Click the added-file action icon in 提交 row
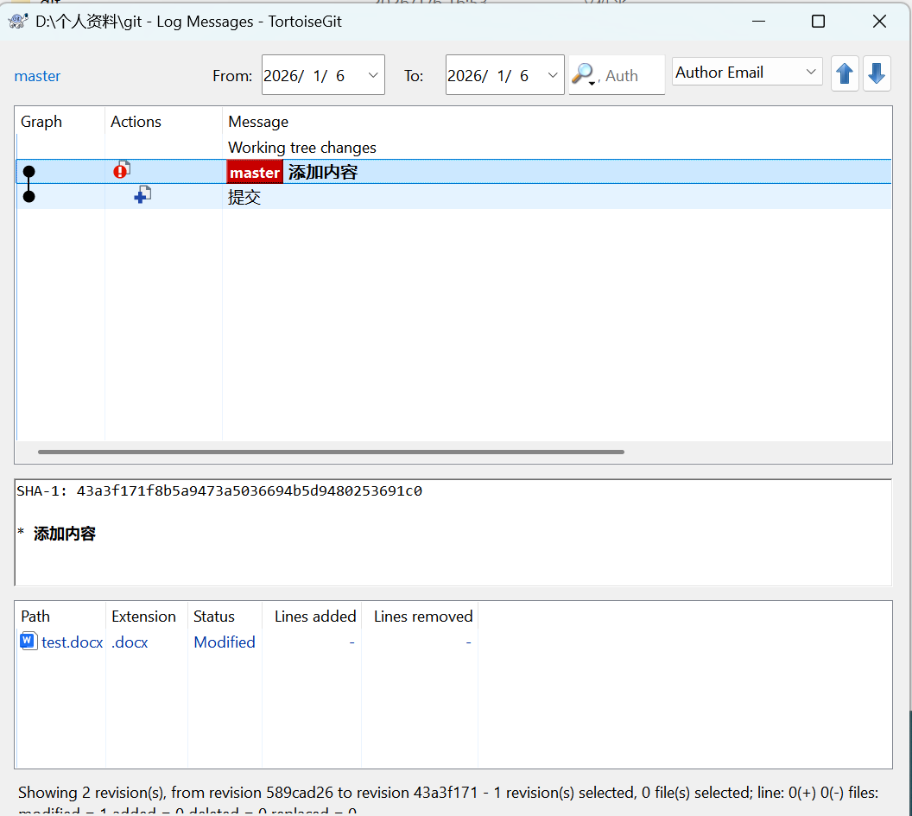This screenshot has height=816, width=912. [x=142, y=195]
